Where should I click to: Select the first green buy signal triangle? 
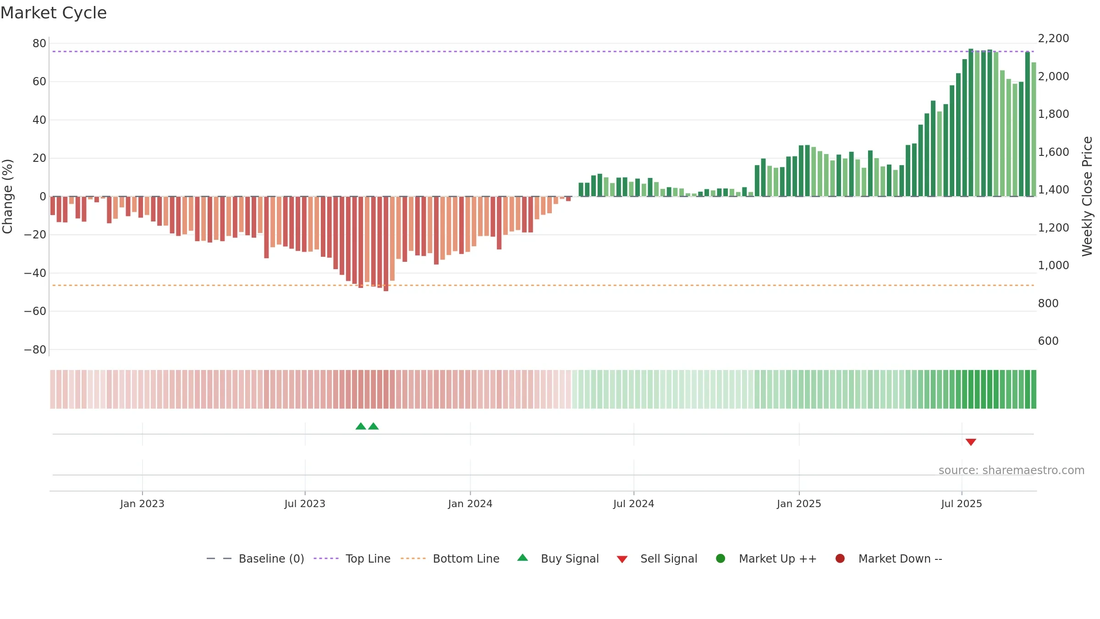[x=361, y=426]
